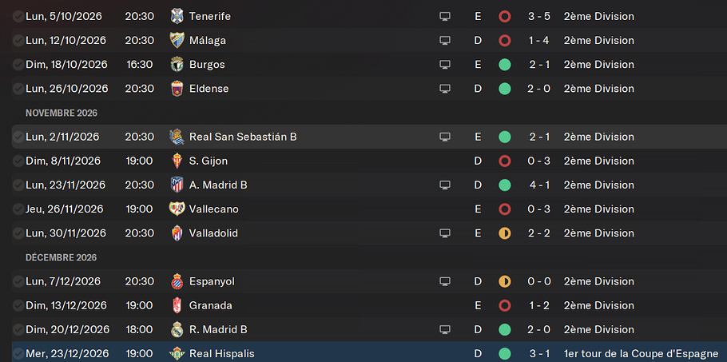727x362 pixels.
Task: Open the Burgos team crest
Action: (177, 65)
